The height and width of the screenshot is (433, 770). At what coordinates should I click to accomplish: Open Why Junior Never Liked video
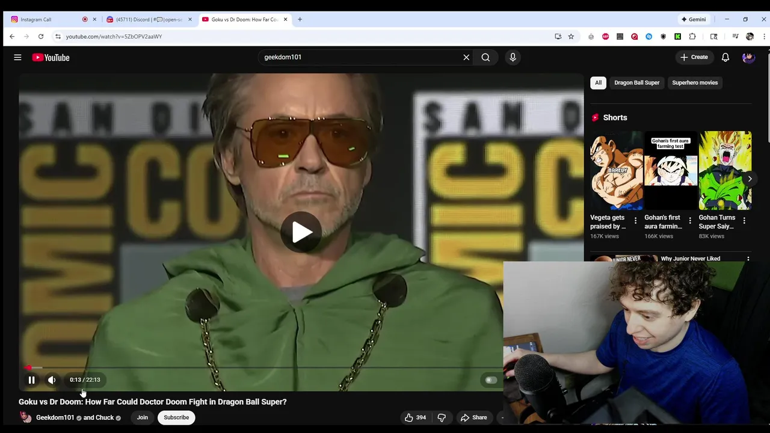pyautogui.click(x=690, y=259)
